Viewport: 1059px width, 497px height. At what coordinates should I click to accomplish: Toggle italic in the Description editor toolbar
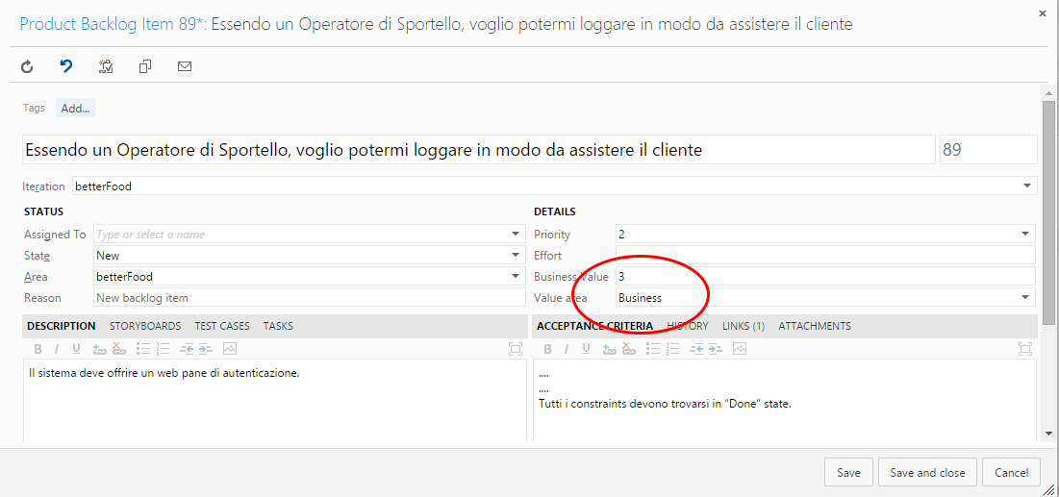(57, 349)
